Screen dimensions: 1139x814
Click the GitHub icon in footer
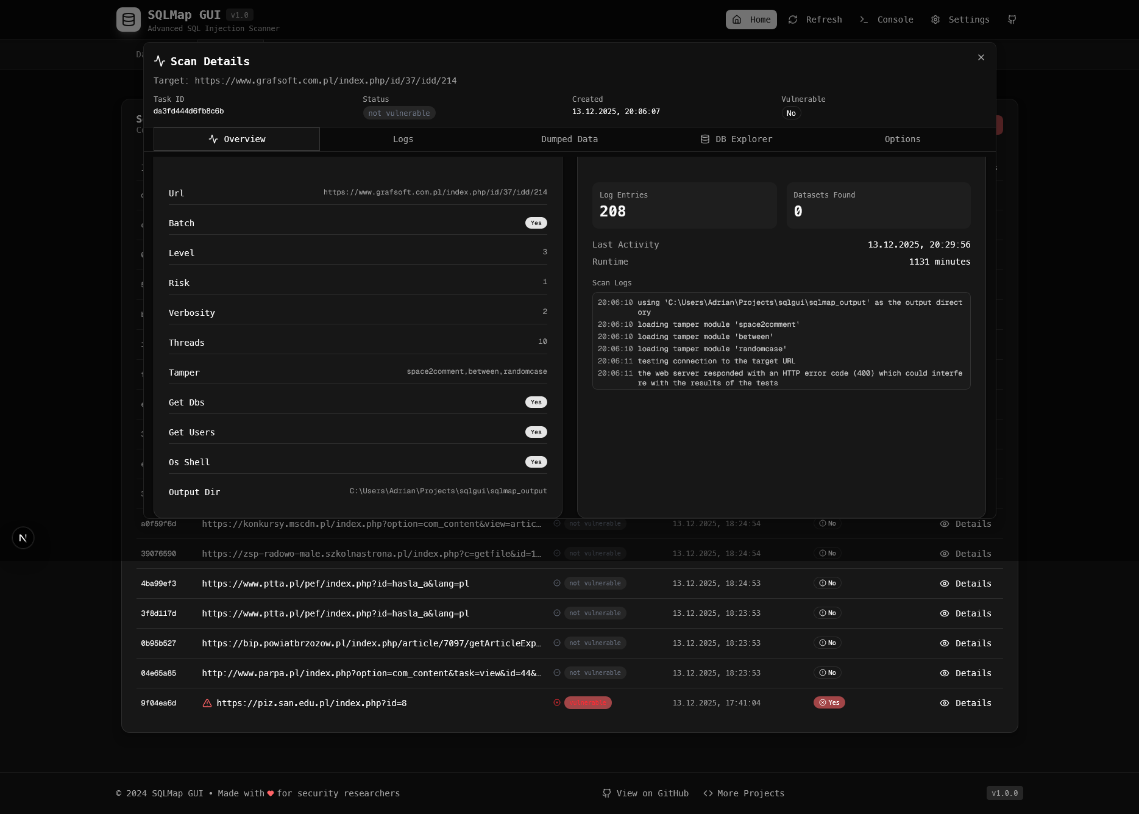(x=607, y=793)
